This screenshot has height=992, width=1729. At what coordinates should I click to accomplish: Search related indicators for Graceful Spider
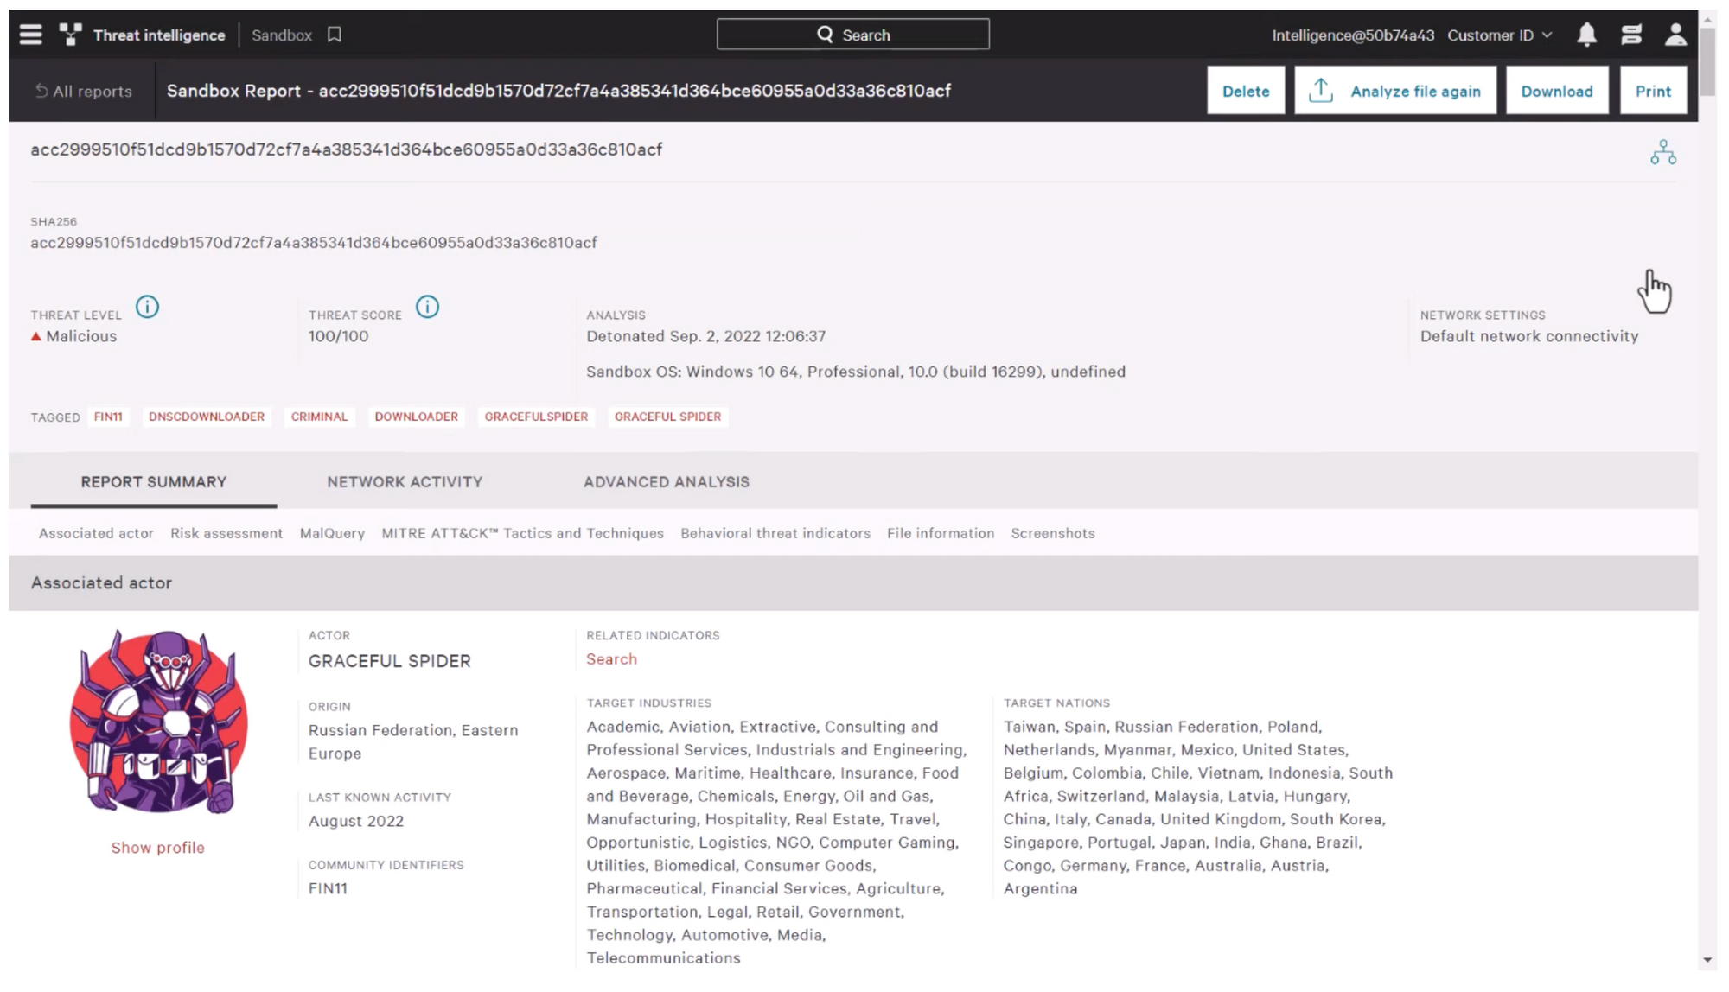tap(611, 659)
